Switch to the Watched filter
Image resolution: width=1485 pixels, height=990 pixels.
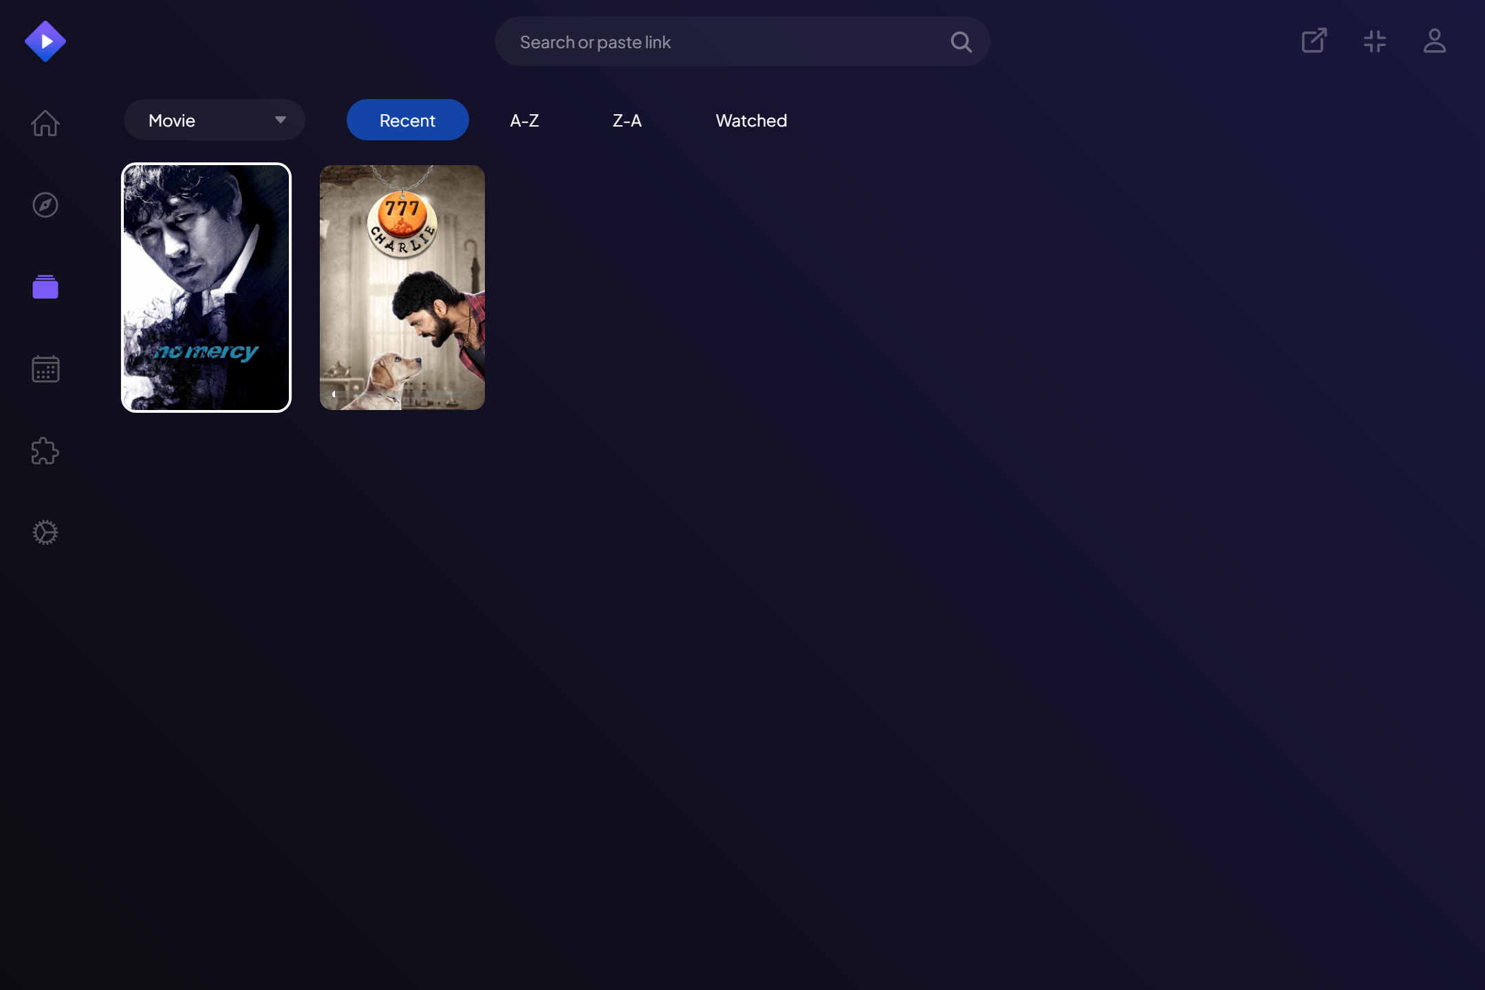point(751,120)
